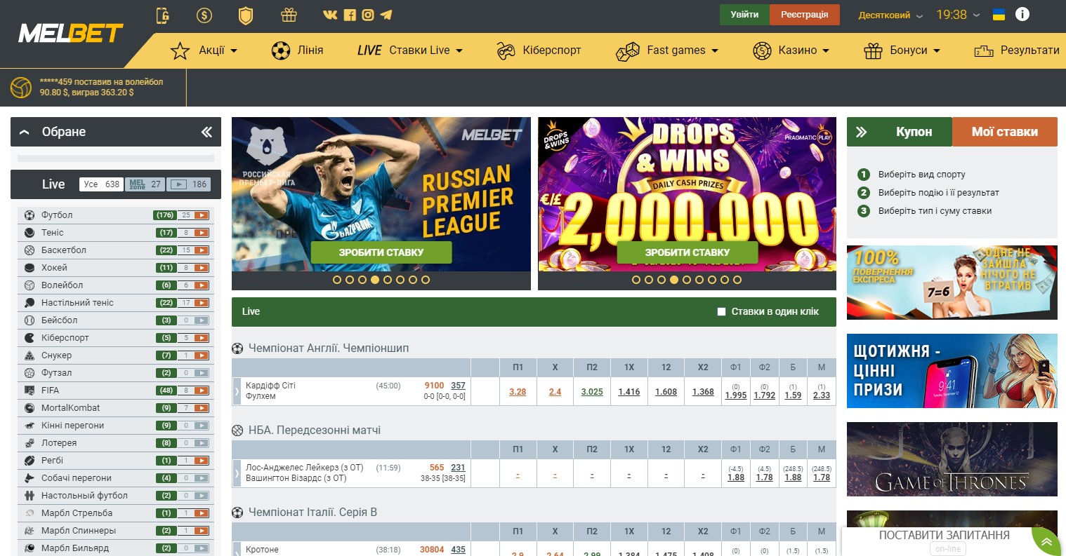Screen dimensions: 1066x556
Task: Open the gift box icon in top bar
Action: [289, 15]
